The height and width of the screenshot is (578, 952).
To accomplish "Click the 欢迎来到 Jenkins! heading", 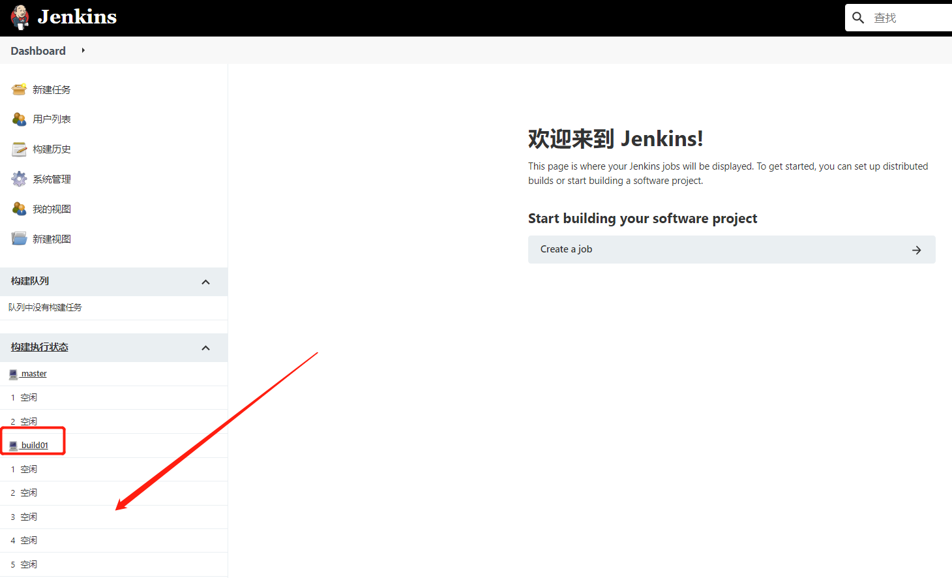I will [616, 138].
